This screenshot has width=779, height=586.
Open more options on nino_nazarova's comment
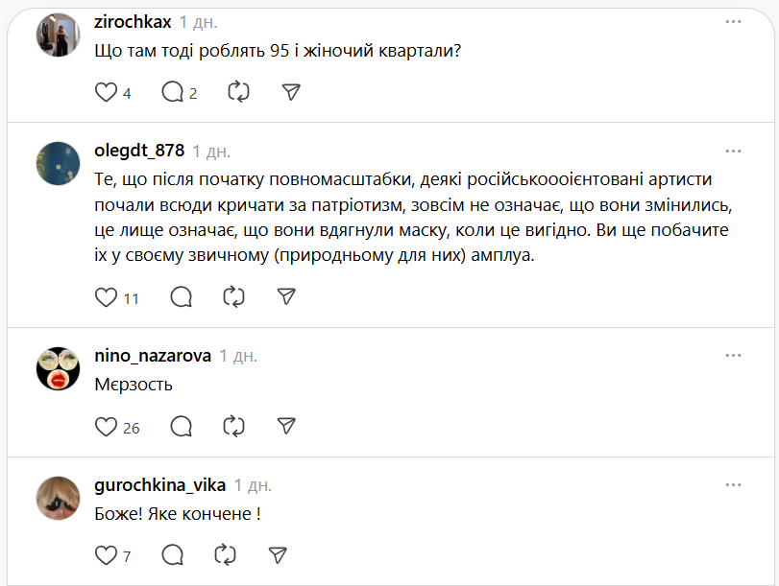[734, 355]
